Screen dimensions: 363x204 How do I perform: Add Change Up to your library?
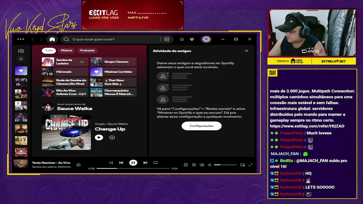pyautogui.click(x=112, y=137)
